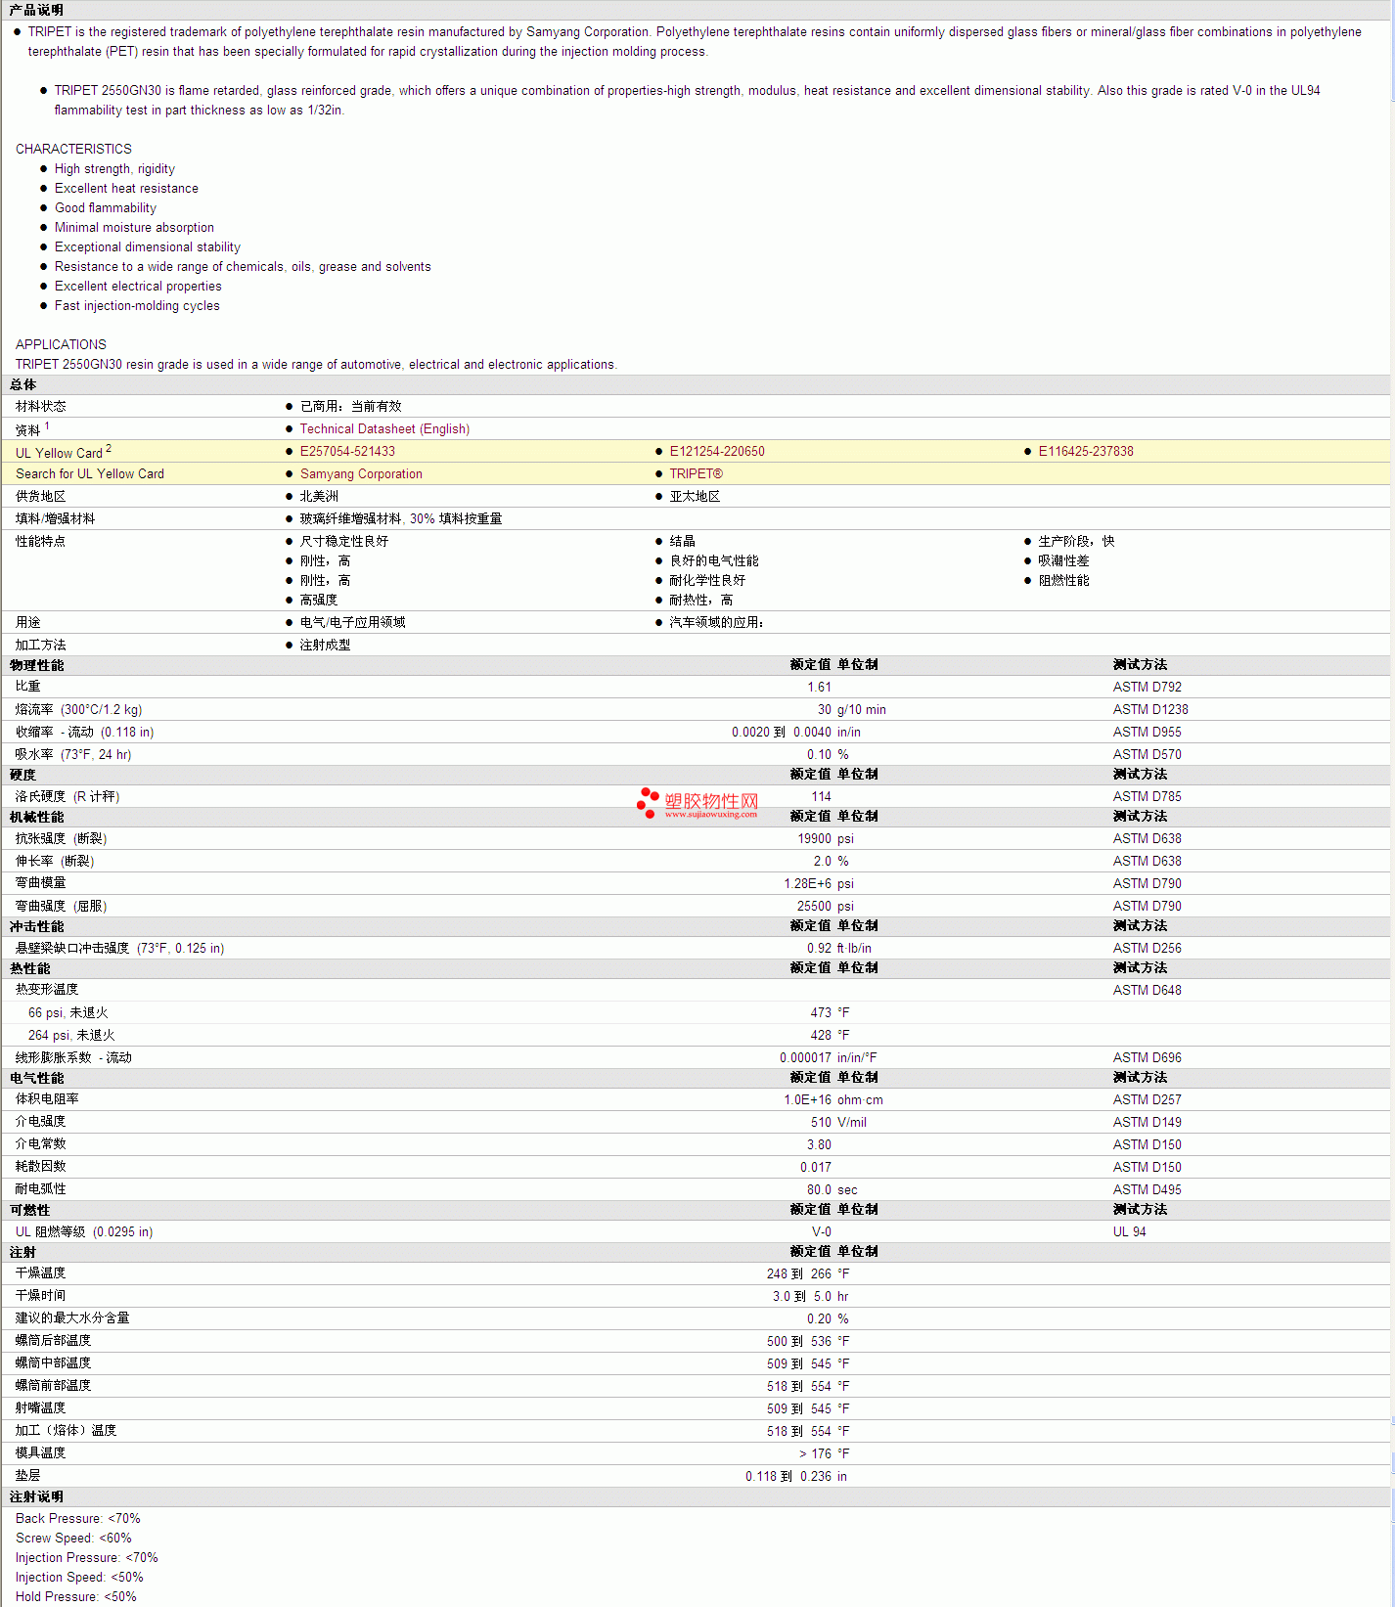
Task: Select the ASTM D792 test method cell
Action: tap(1147, 688)
